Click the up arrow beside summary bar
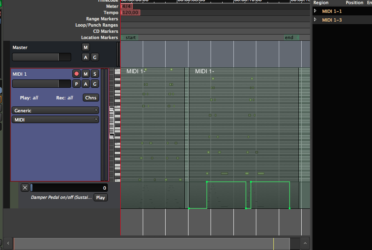 tap(305, 243)
